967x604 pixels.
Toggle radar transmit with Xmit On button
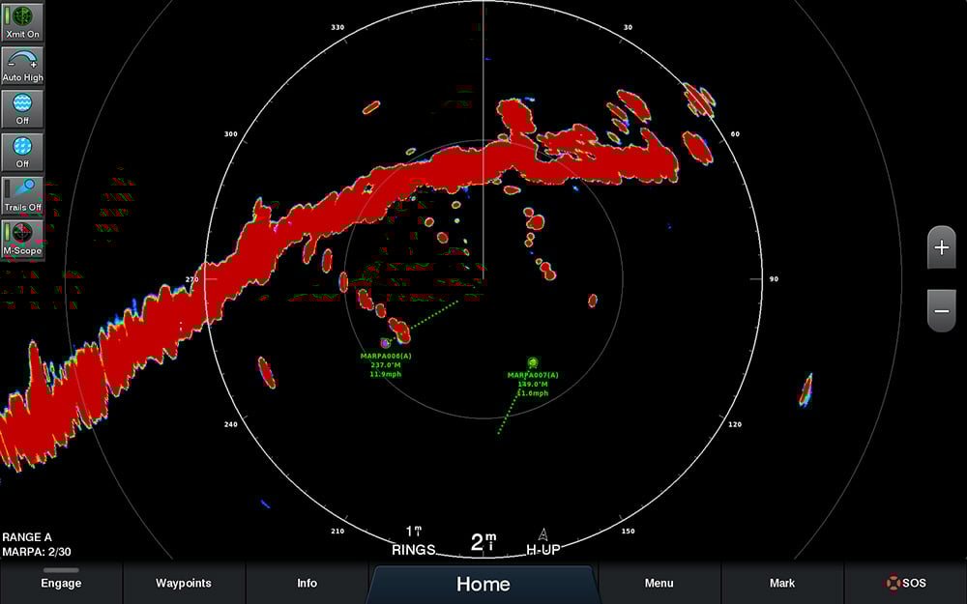(22, 22)
